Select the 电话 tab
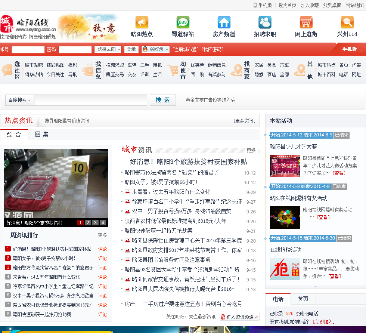366x333 pixels. tap(278, 299)
